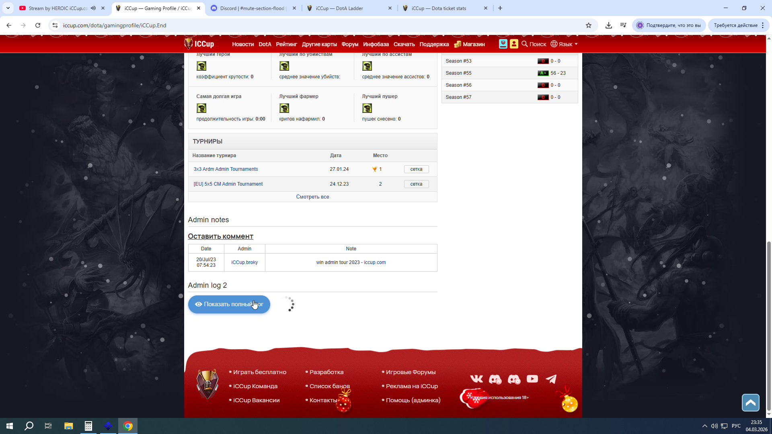Open the Telegram icon in footer
Image resolution: width=772 pixels, height=434 pixels.
(x=551, y=379)
